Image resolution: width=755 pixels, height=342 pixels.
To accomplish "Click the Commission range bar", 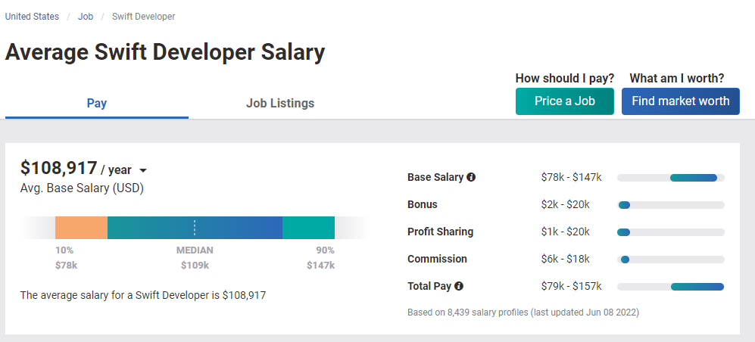I will [x=671, y=260].
